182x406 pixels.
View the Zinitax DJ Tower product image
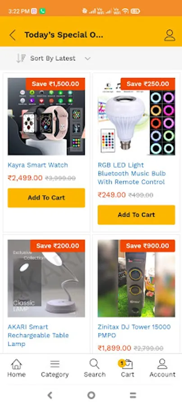[x=136, y=278]
